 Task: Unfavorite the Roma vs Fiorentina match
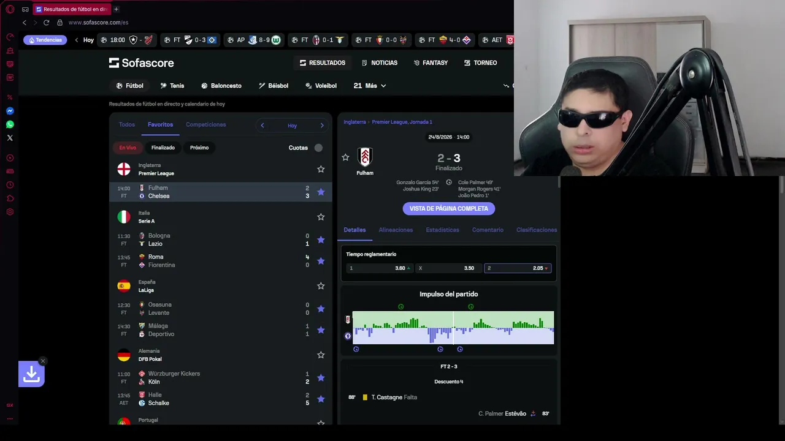click(x=321, y=261)
